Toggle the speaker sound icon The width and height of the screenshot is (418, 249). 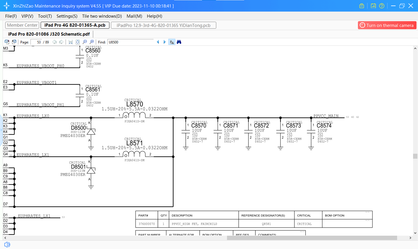(x=7, y=244)
